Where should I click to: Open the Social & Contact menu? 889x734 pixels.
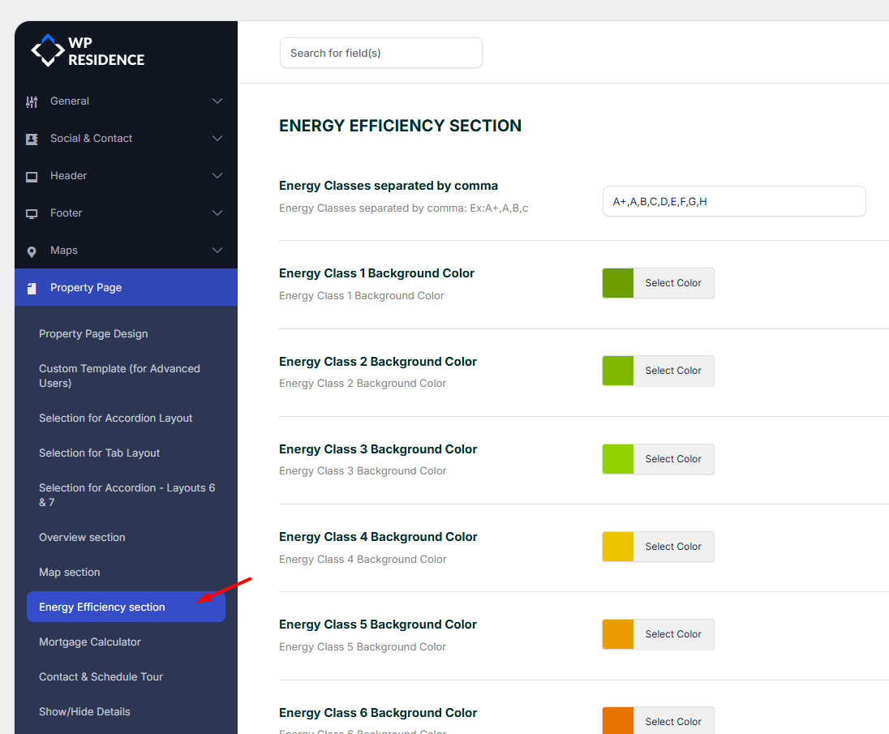pos(126,139)
